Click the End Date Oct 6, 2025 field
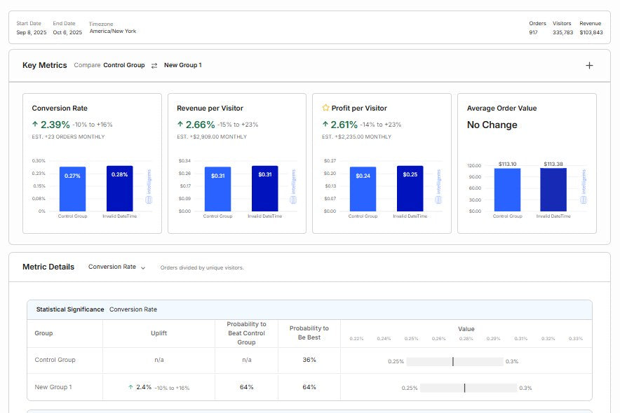 pyautogui.click(x=67, y=28)
